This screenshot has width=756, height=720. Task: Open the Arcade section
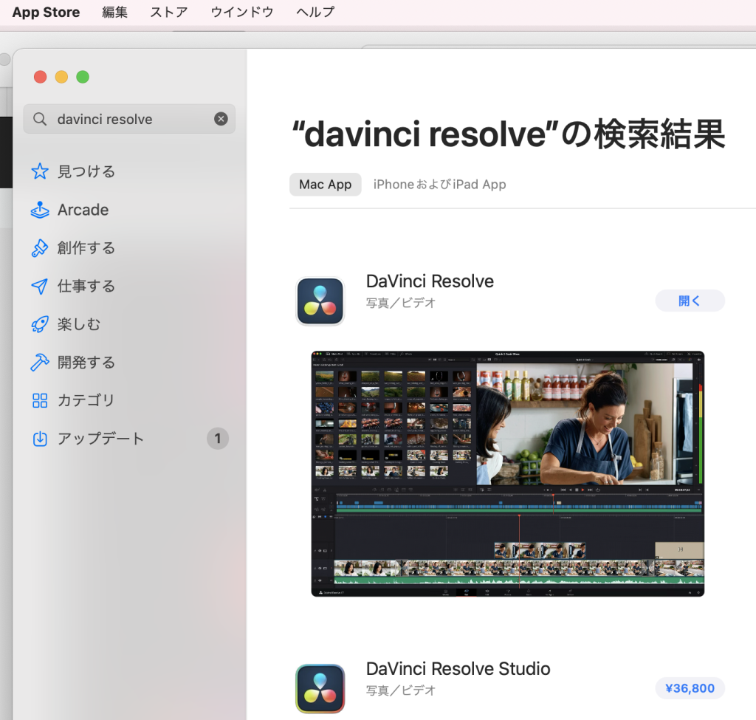coord(81,210)
